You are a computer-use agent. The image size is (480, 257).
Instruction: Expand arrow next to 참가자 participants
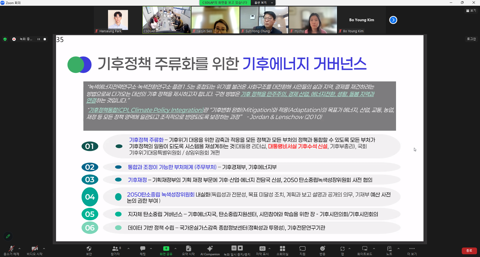(128, 249)
